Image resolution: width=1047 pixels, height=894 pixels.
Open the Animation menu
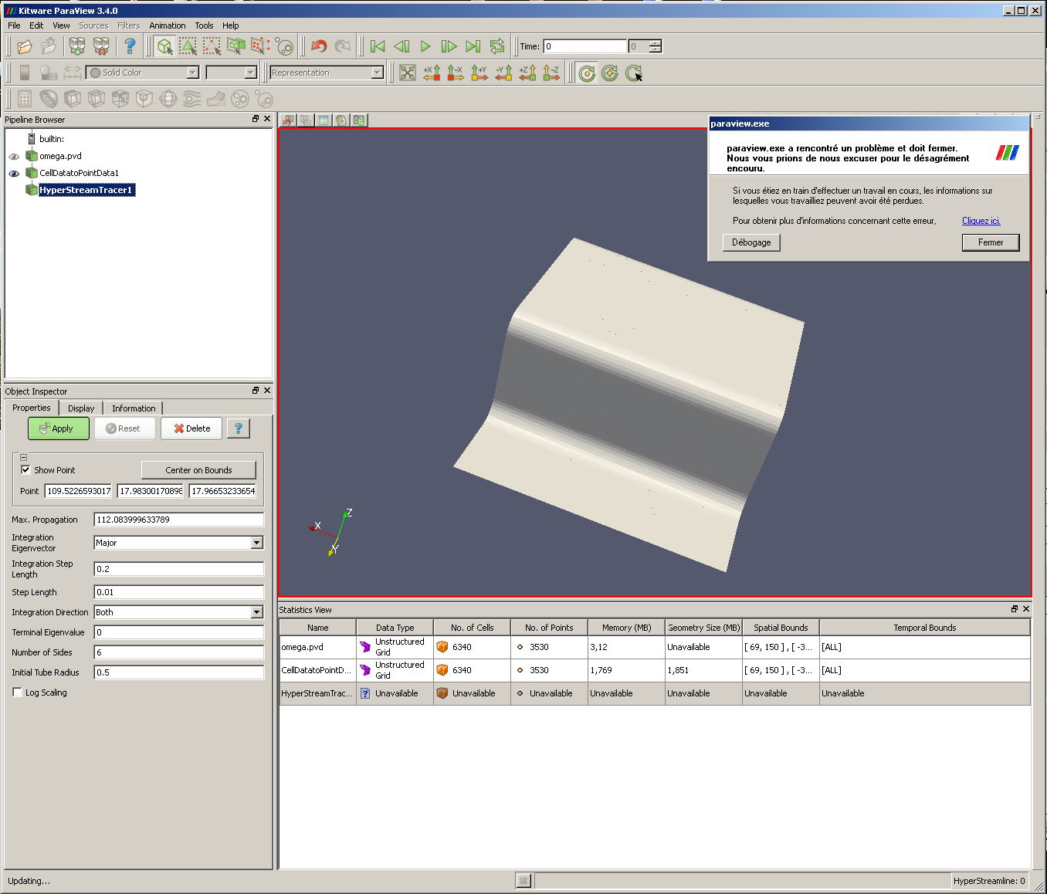[168, 25]
